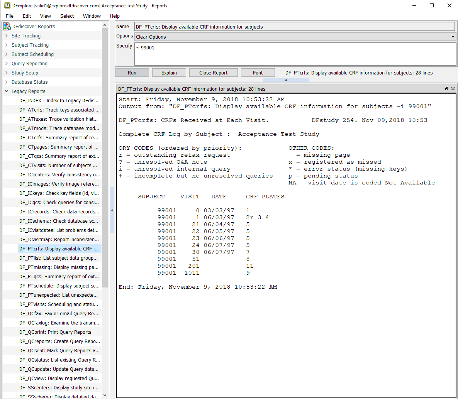Click the up-triangle handle below the buttons
Image resolution: width=458 pixels, height=399 pixels.
pyautogui.click(x=286, y=80)
